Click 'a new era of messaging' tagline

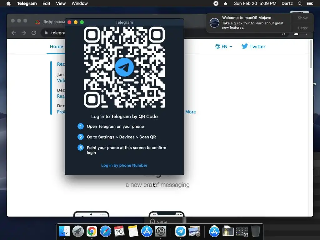tap(157, 185)
